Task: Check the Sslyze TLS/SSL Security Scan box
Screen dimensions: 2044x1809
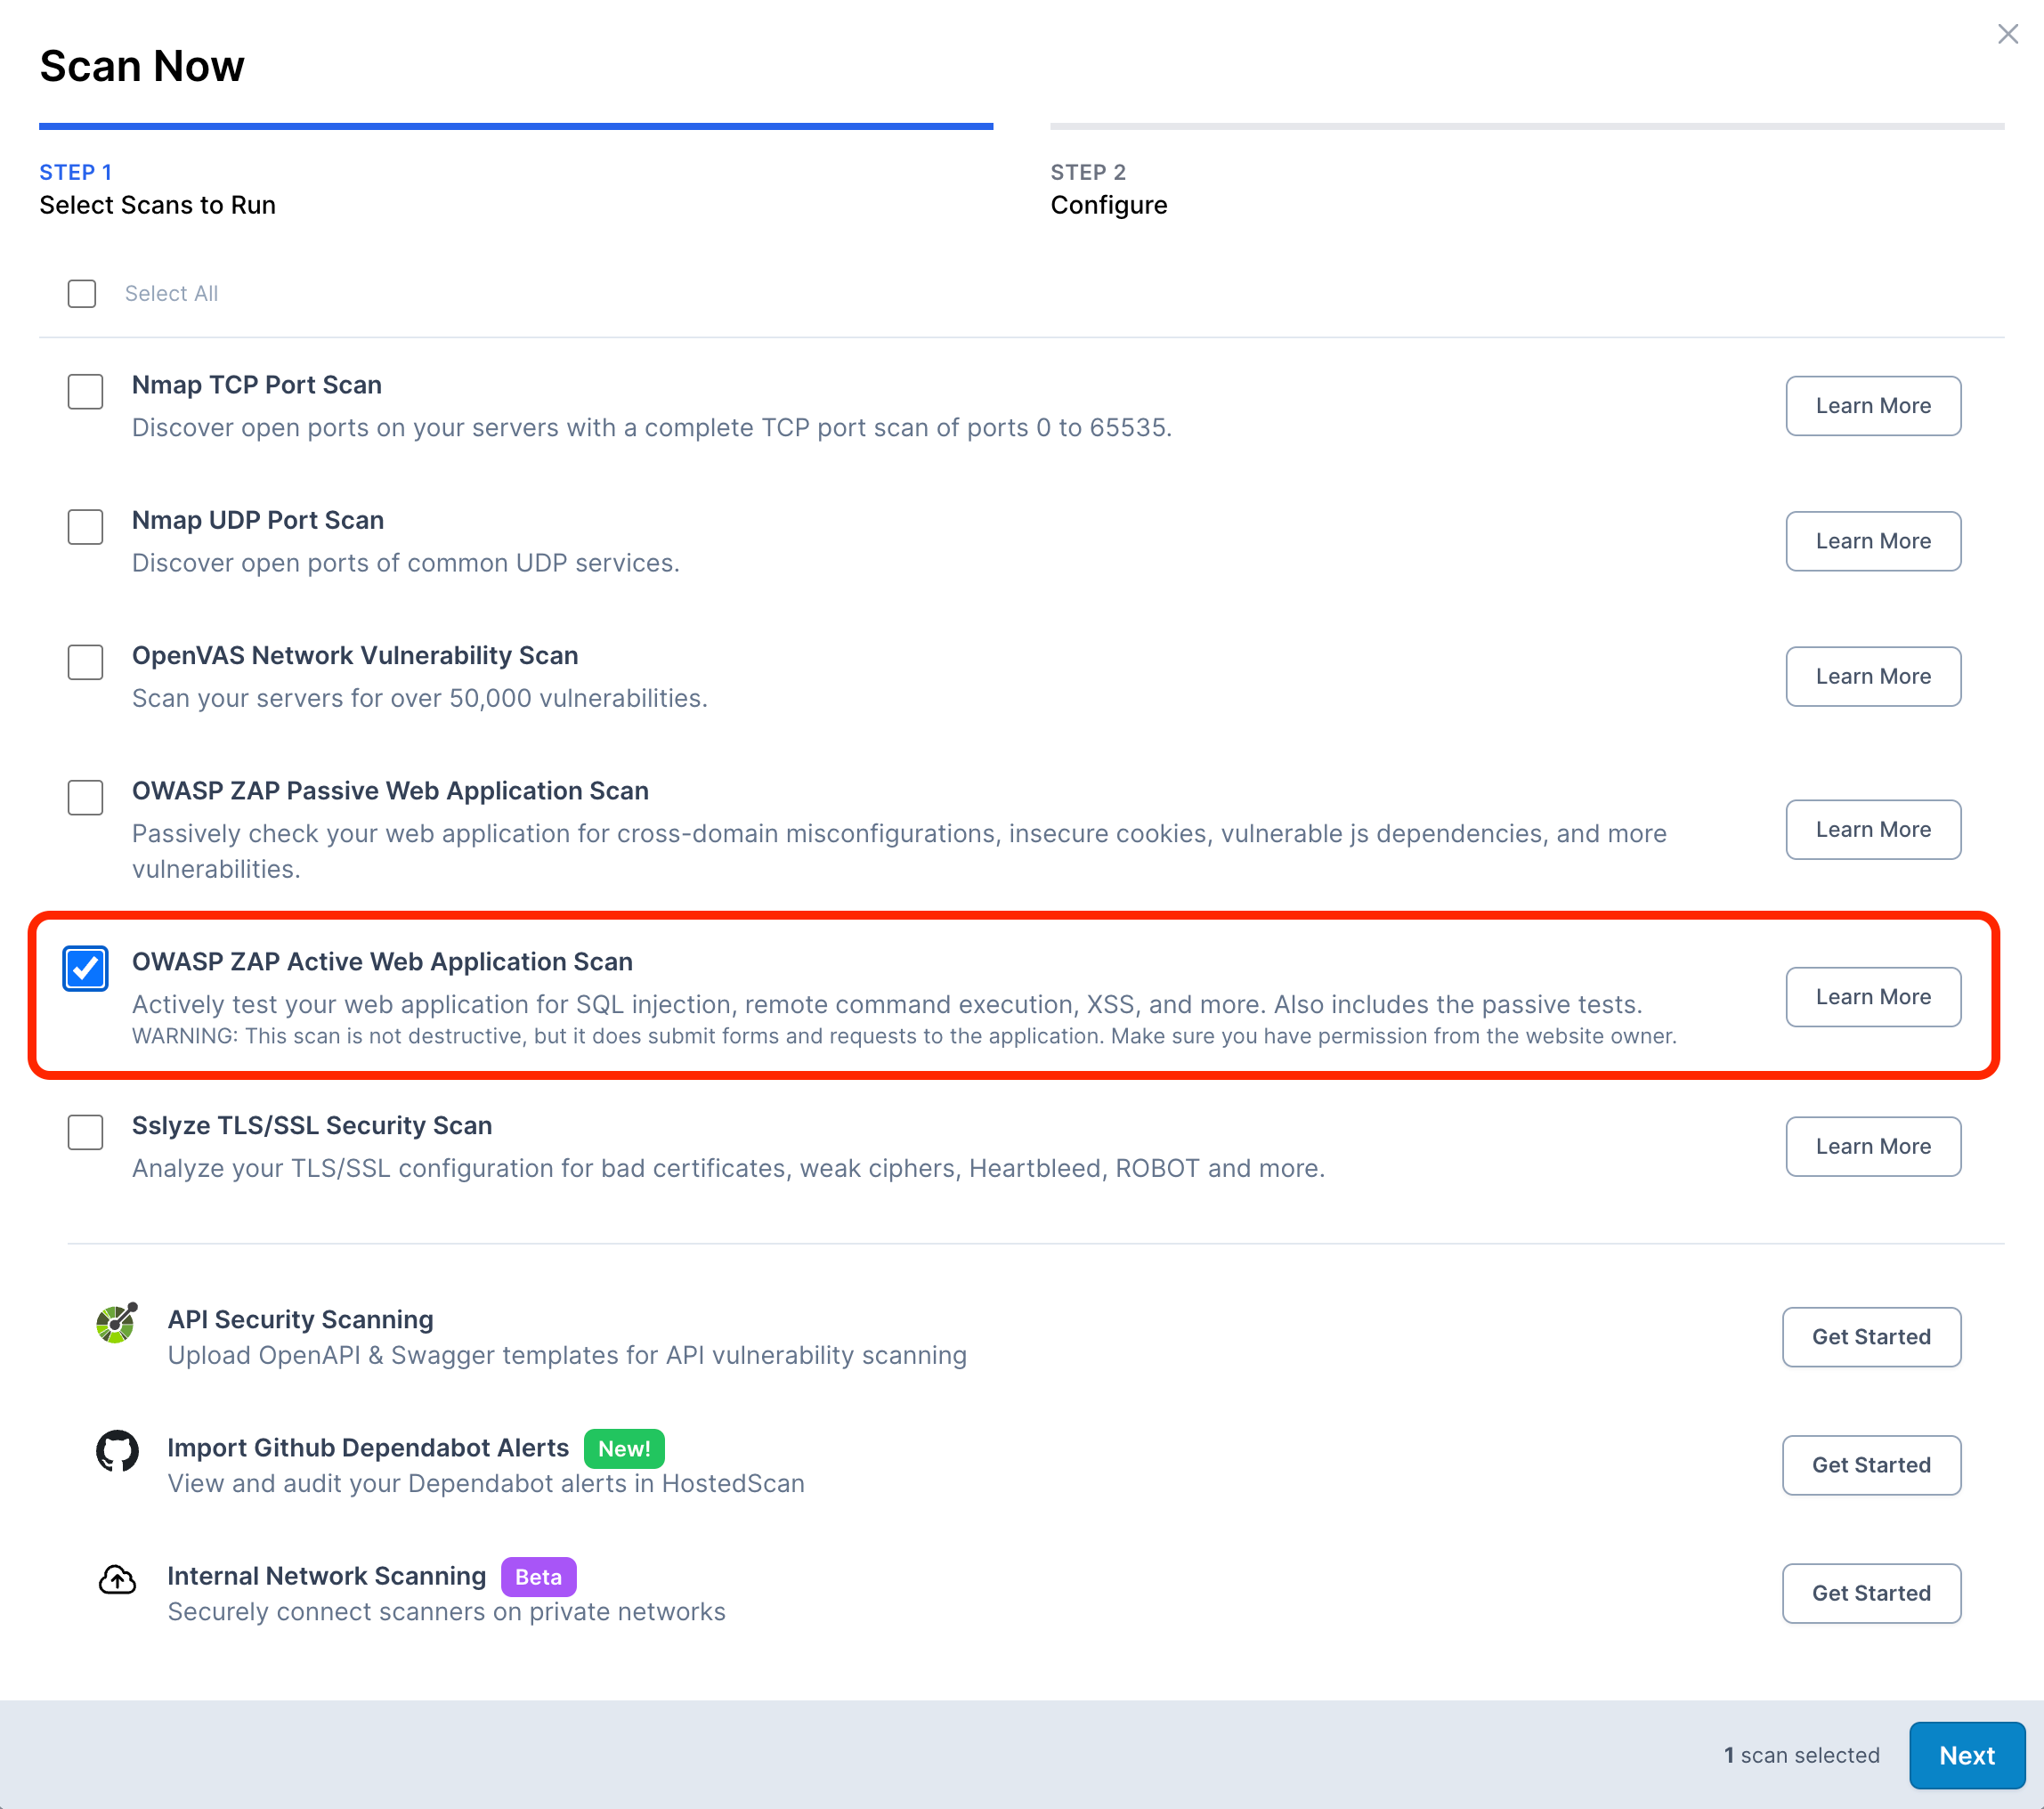Action: 85,1132
